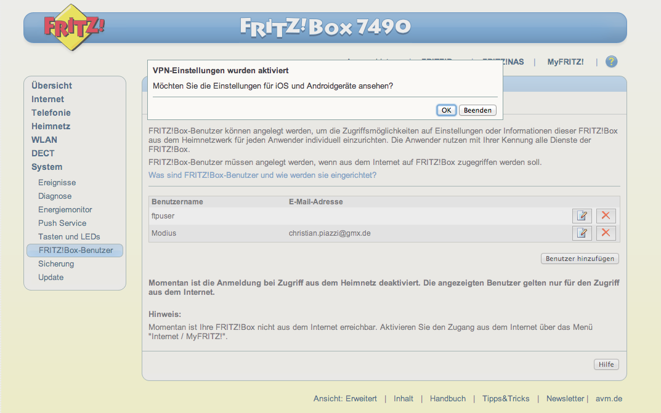Select the highlighted FRITZ!Box-Benutzer entry

pos(75,251)
